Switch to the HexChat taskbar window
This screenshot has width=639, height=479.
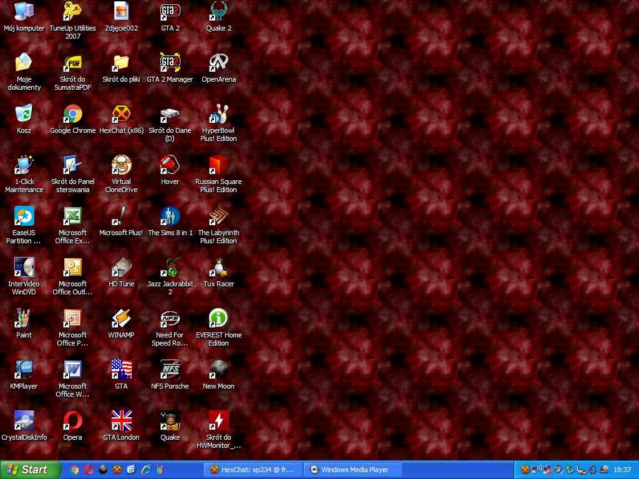coord(253,470)
